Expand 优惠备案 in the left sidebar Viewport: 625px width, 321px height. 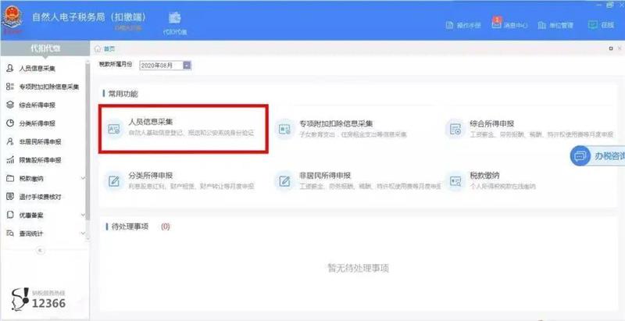(x=82, y=214)
